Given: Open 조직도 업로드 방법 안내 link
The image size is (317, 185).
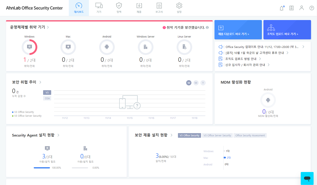Looking at the screenshot, I should [x=241, y=59].
